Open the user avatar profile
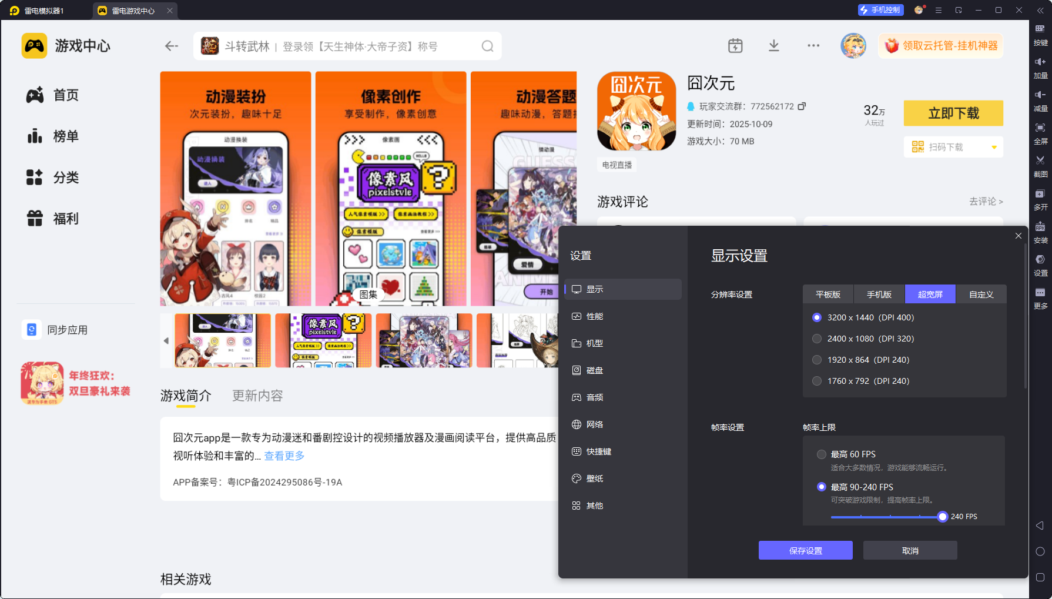 tap(853, 46)
